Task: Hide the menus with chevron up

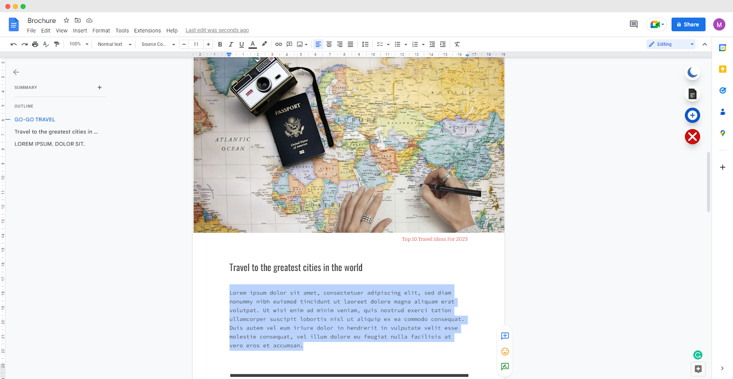Action: click(x=705, y=44)
